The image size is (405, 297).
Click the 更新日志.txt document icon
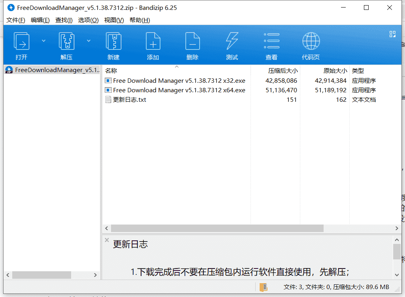coord(108,100)
